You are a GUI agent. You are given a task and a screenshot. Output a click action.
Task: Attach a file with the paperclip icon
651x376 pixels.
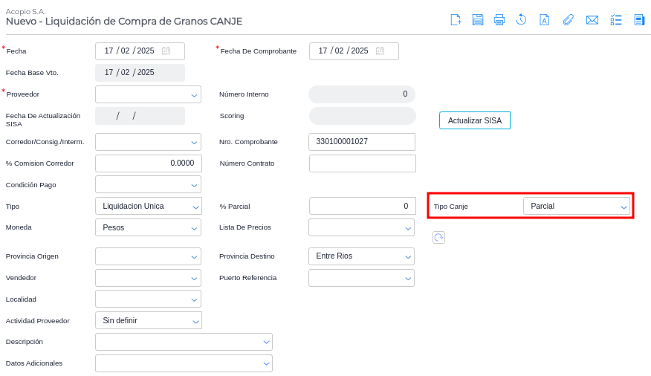pos(568,20)
